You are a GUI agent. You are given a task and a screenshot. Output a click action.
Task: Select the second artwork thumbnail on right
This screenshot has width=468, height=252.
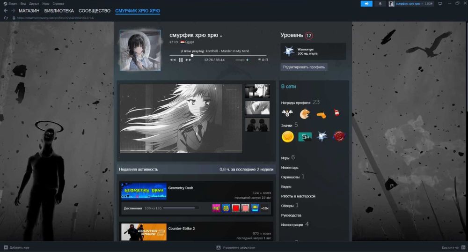[257, 108]
